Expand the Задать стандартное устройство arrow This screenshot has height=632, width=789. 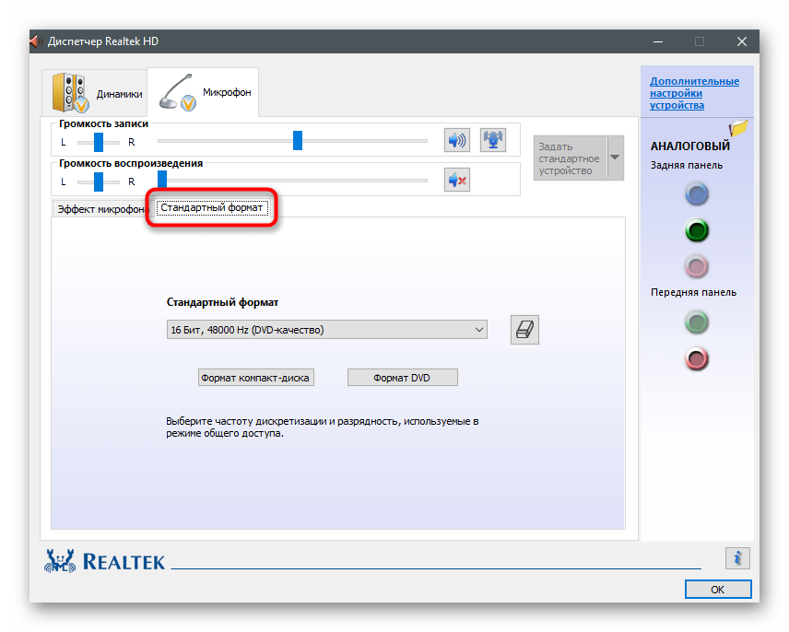coord(615,158)
